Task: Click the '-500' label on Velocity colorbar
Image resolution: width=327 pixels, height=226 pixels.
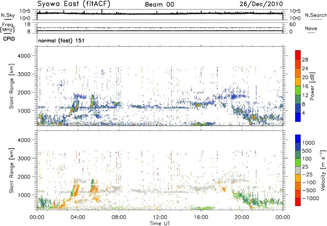Action: [x=309, y=191]
